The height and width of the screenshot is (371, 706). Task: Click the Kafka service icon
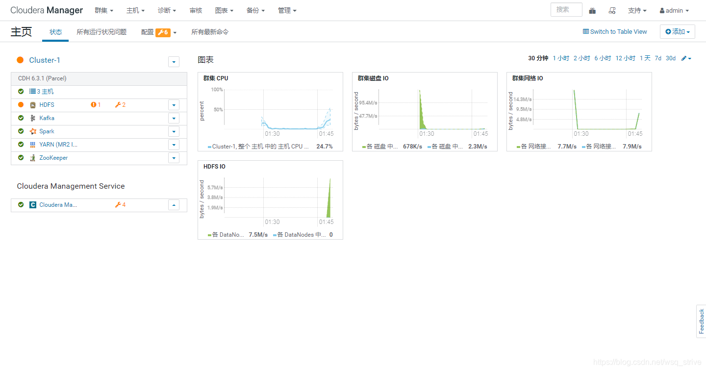click(x=33, y=118)
